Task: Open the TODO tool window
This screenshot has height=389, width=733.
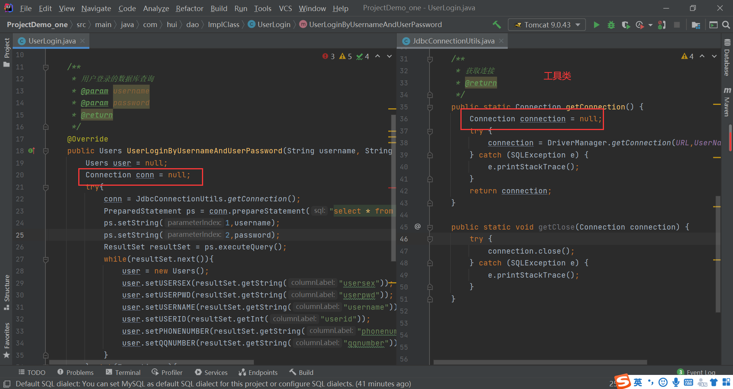Action: click(x=32, y=373)
